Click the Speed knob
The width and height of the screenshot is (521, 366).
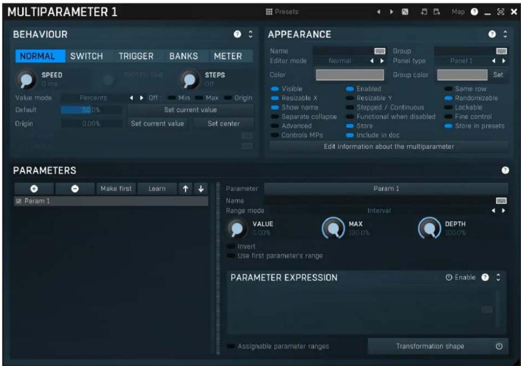(x=26, y=79)
